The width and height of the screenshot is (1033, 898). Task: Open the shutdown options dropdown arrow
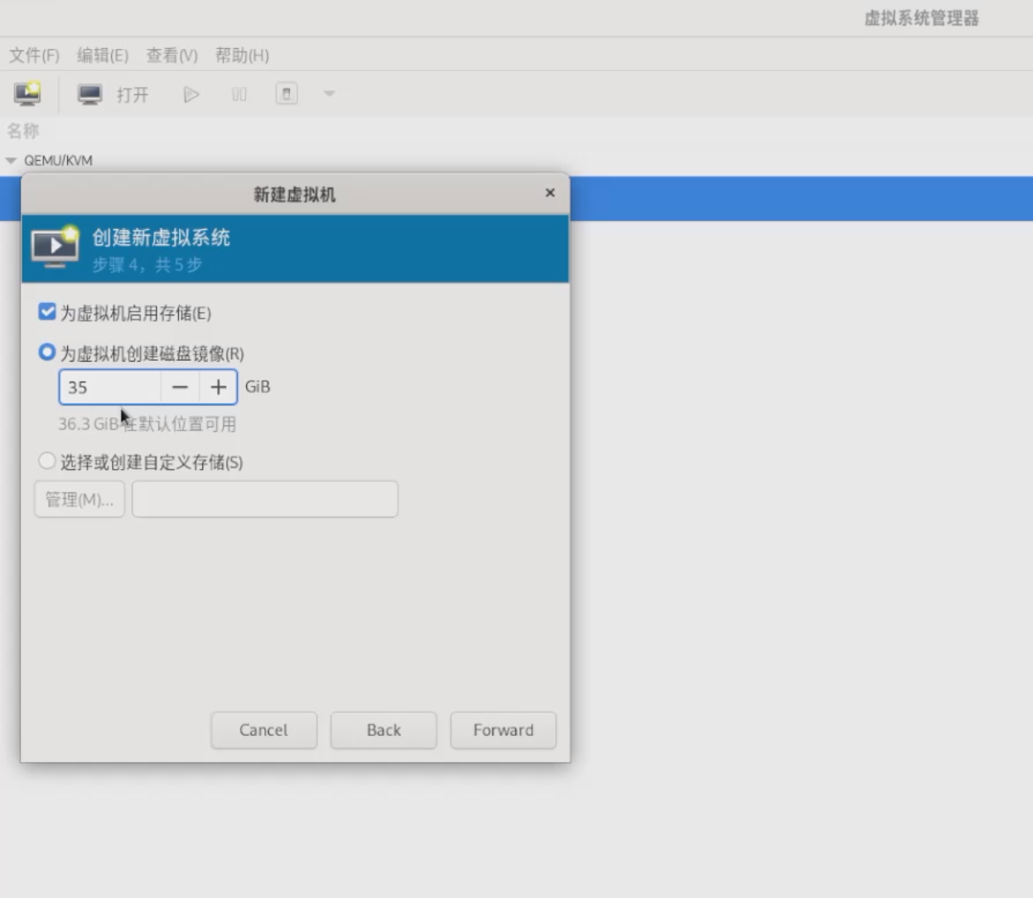point(329,94)
